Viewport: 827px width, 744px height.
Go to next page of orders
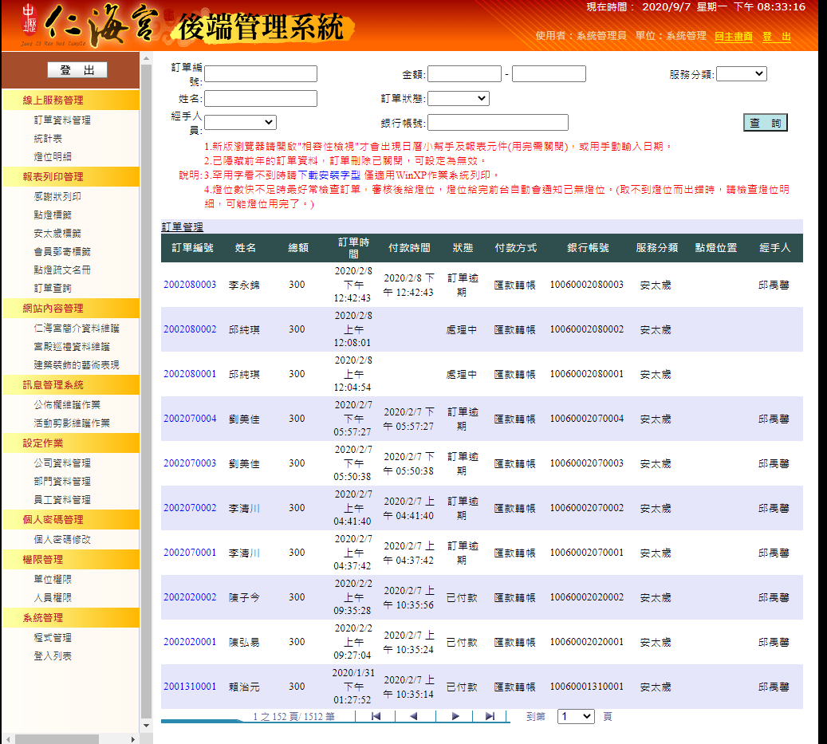(x=455, y=716)
